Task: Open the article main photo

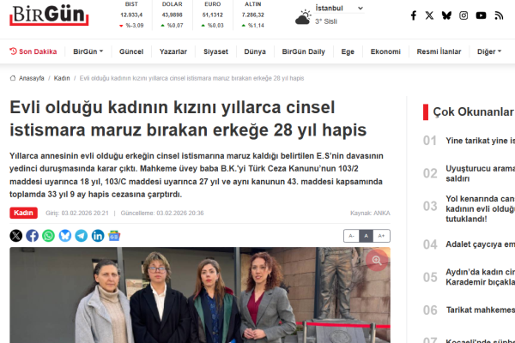Action: [200, 295]
